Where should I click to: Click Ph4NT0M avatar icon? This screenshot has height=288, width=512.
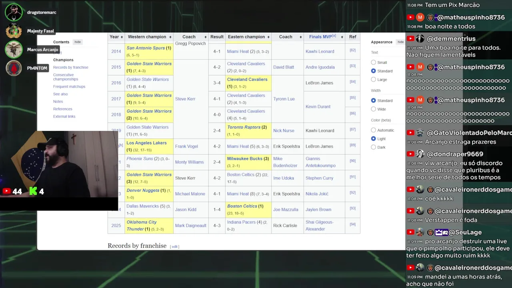click(x=14, y=68)
